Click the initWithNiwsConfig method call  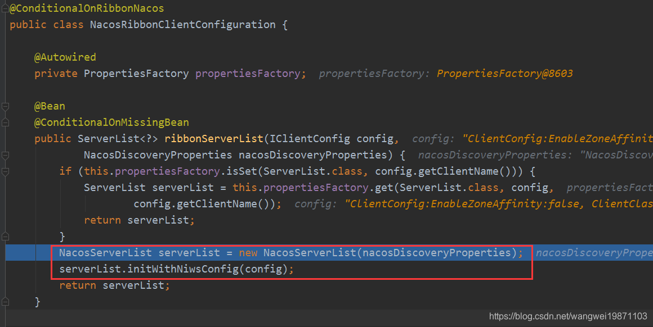pyautogui.click(x=183, y=269)
